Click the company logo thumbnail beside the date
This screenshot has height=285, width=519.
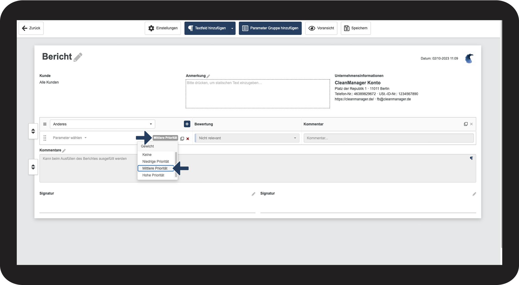coord(469,58)
